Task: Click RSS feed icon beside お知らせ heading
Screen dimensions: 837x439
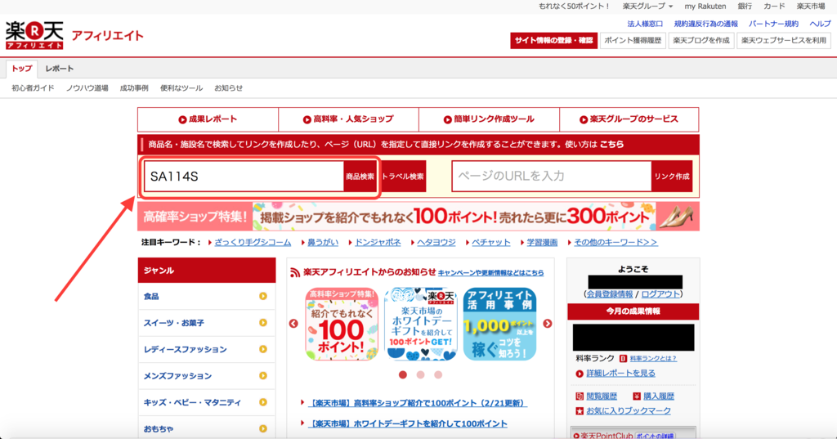Action: click(x=294, y=272)
